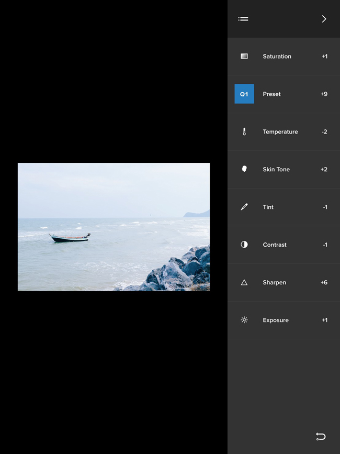Open the Contrast label
Viewport: 340px width, 454px height.
pos(275,245)
